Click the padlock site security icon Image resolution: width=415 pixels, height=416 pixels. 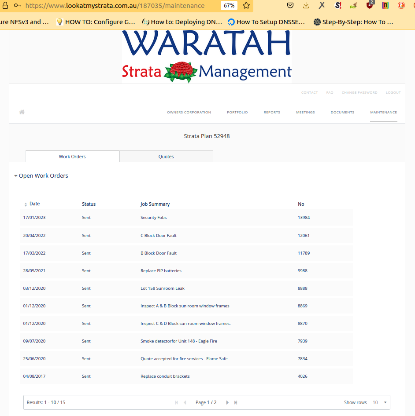click(5, 6)
